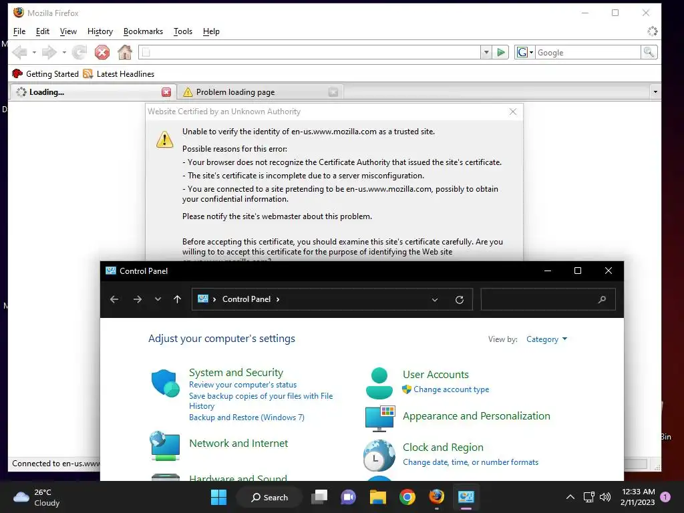The image size is (684, 513).
Task: Close the Loading... tab with its red X
Action: pyautogui.click(x=166, y=92)
